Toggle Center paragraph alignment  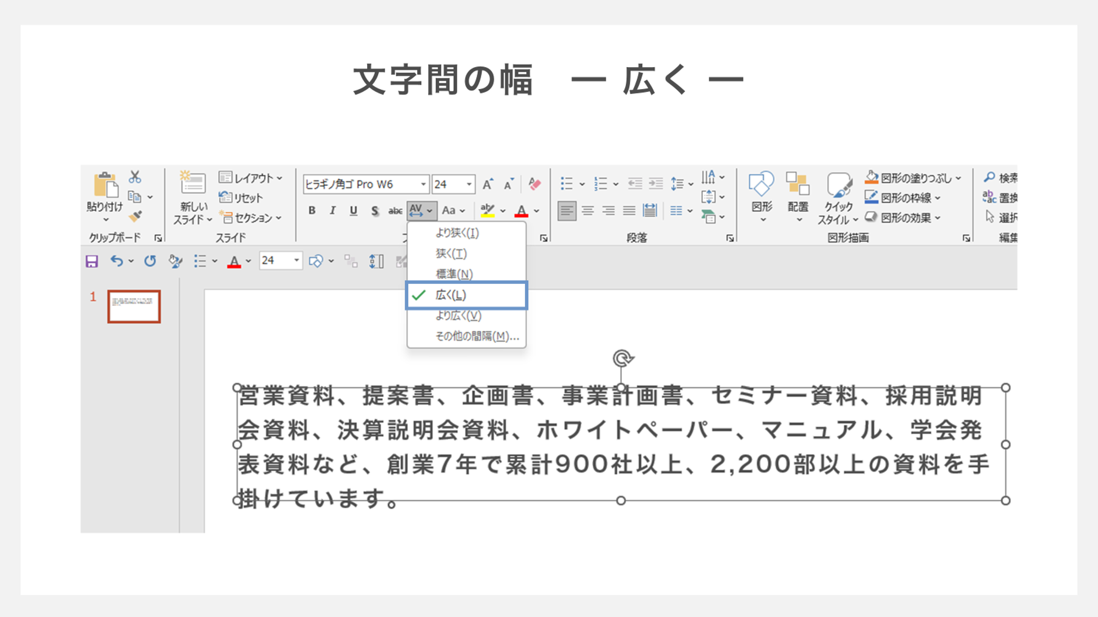[x=588, y=211]
